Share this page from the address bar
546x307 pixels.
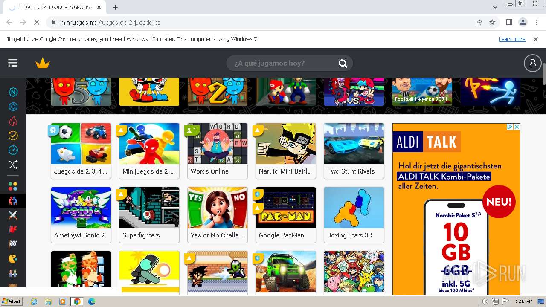coord(479,22)
